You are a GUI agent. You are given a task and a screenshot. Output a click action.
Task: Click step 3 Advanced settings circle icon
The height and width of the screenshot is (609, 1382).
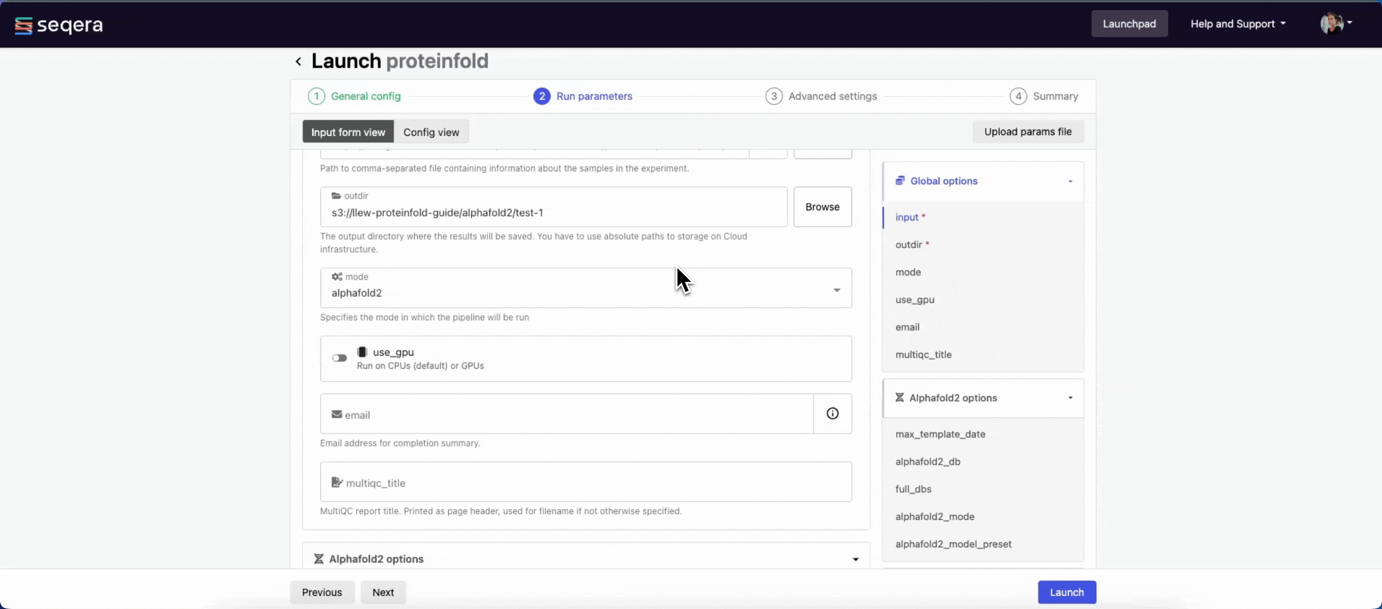(773, 96)
